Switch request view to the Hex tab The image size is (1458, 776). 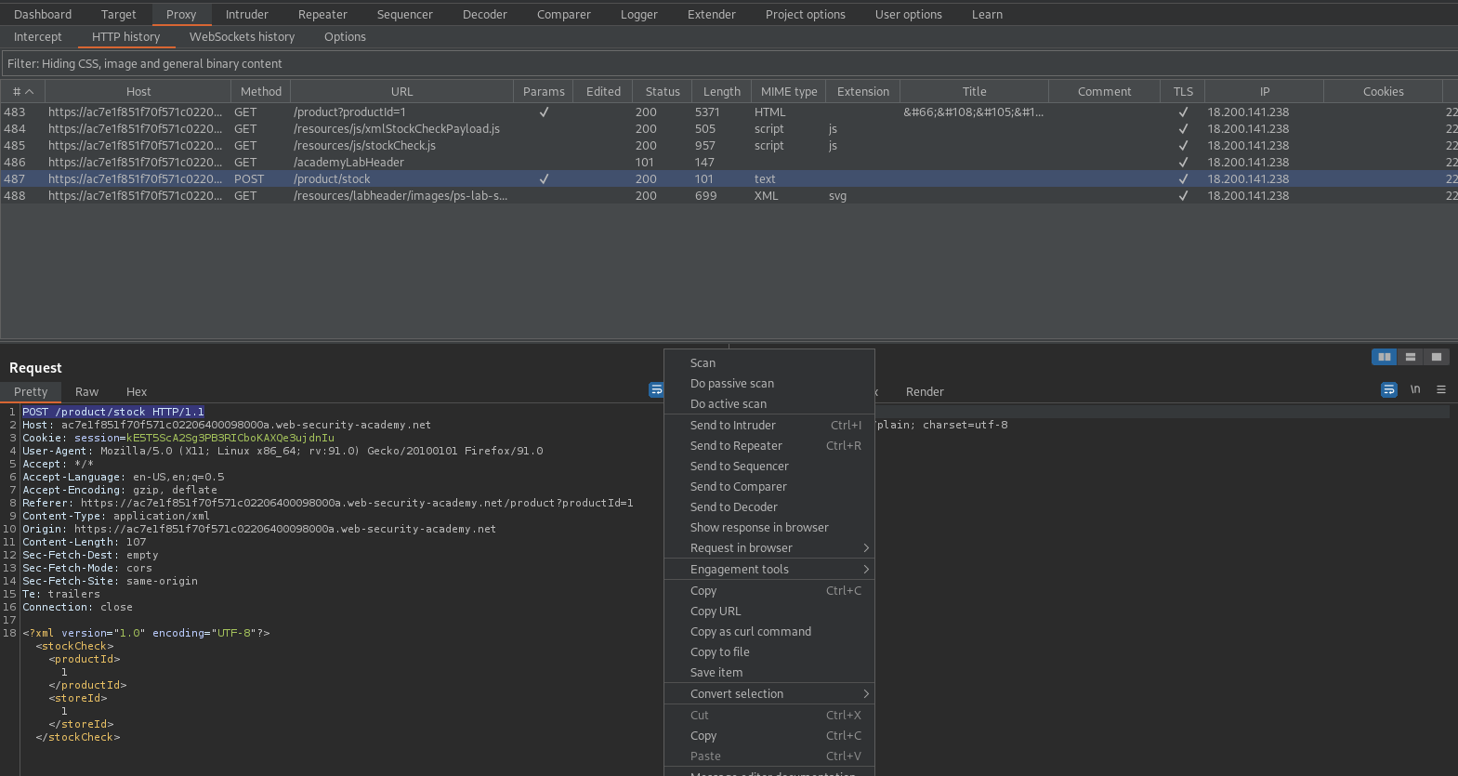[137, 391]
